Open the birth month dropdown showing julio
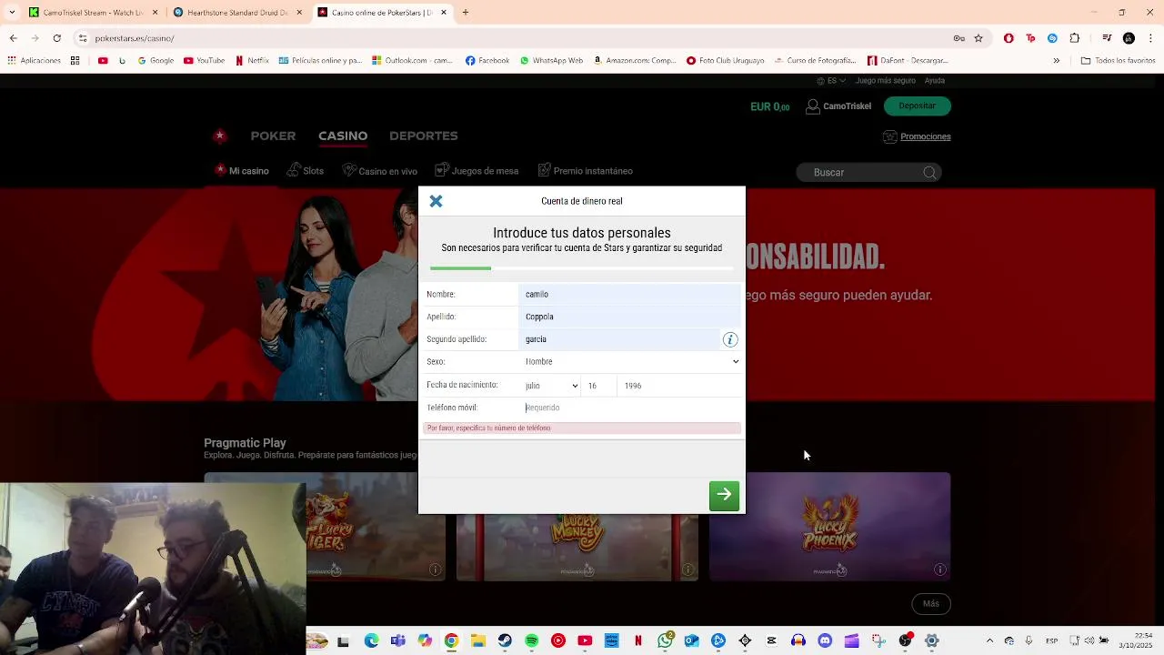Screen dimensions: 1164x655 (x=551, y=386)
